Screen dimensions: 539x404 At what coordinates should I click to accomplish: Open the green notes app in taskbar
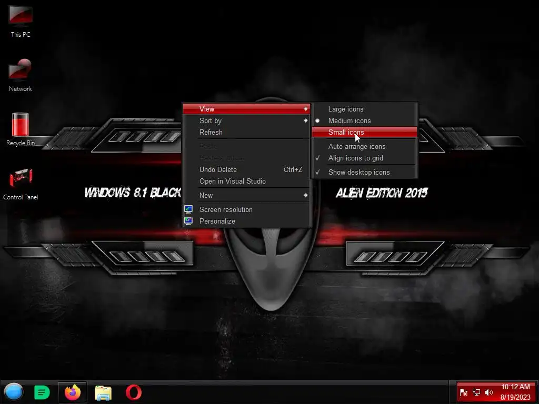coord(42,392)
